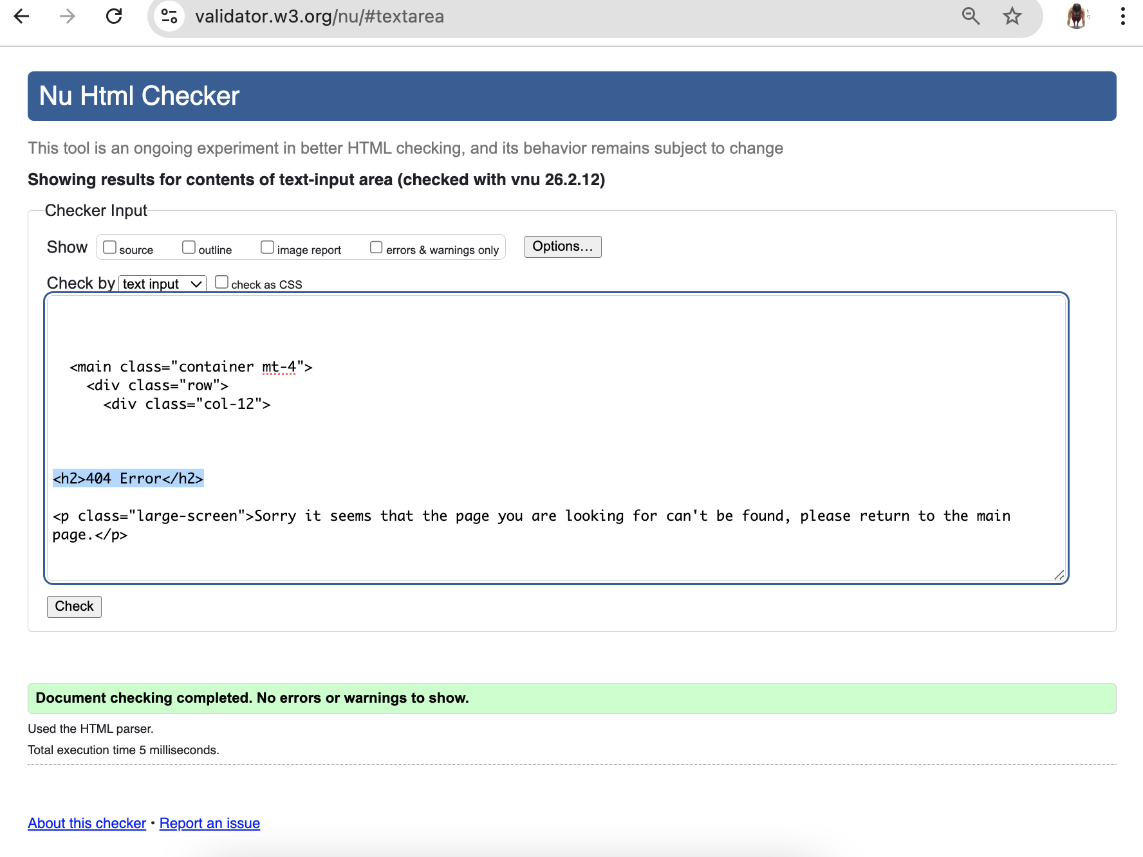Viewport: 1143px width, 857px height.
Task: Open the three-dot browser menu
Action: click(1123, 17)
